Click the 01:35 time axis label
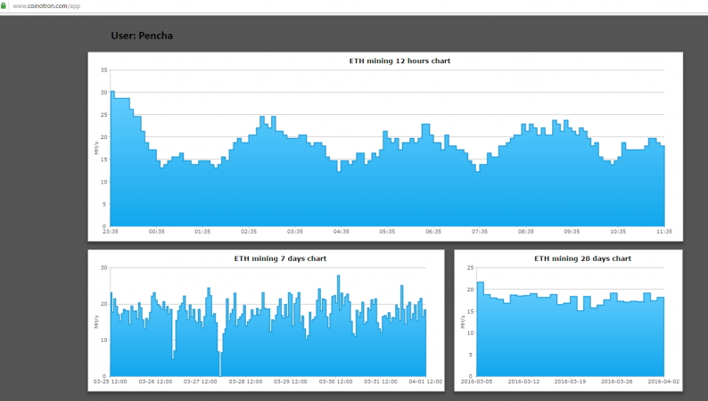This screenshot has width=708, height=401. tap(202, 232)
